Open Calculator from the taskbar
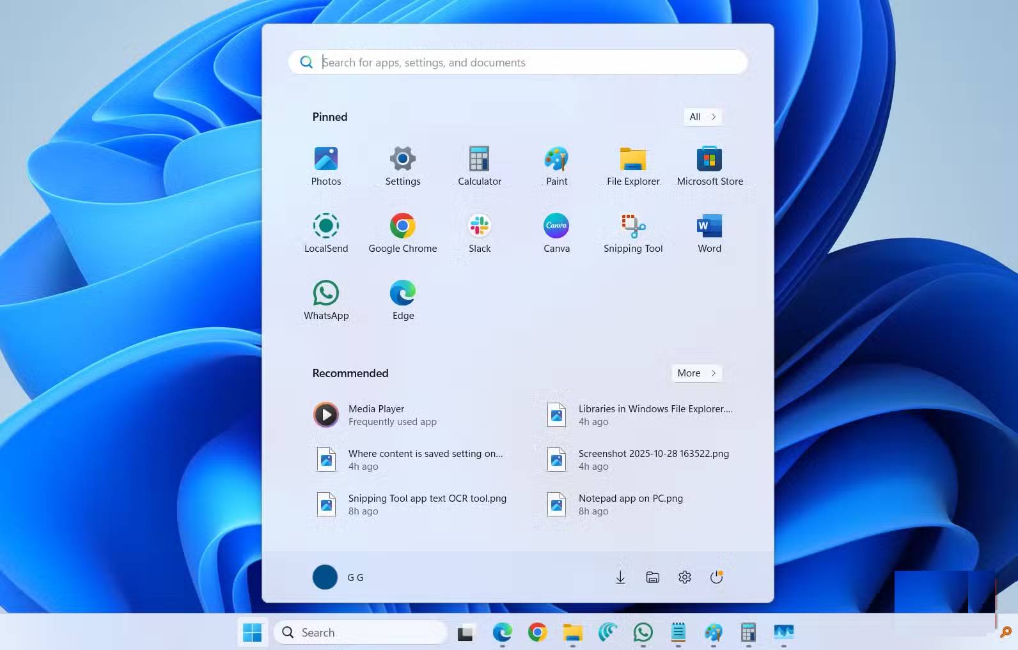Viewport: 1018px width, 650px height. pyautogui.click(x=748, y=632)
